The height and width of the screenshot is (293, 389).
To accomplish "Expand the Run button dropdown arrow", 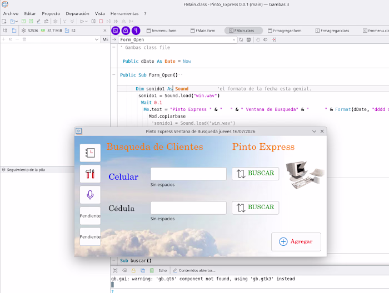I will tap(86, 22).
